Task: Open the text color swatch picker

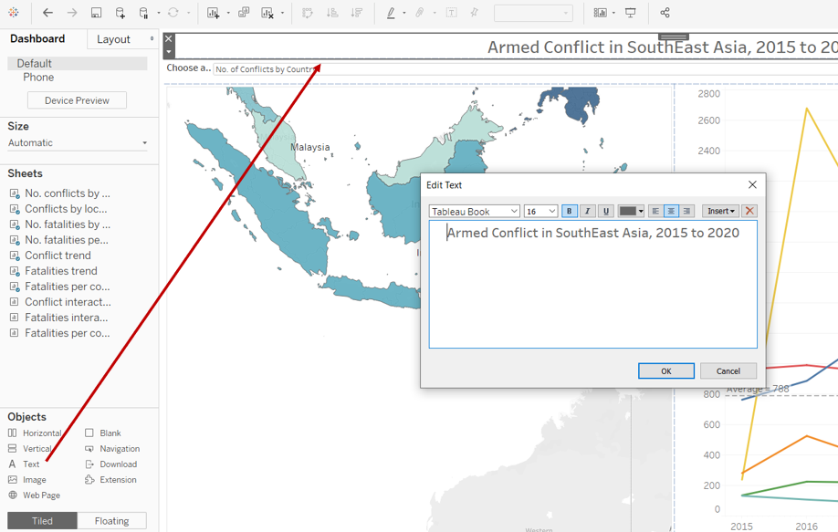Action: pos(631,211)
